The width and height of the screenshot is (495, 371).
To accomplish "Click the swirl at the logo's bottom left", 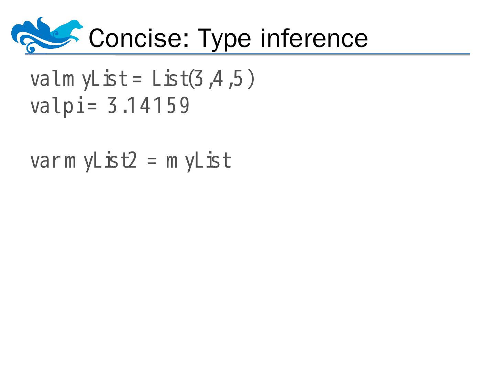I will [x=30, y=48].
